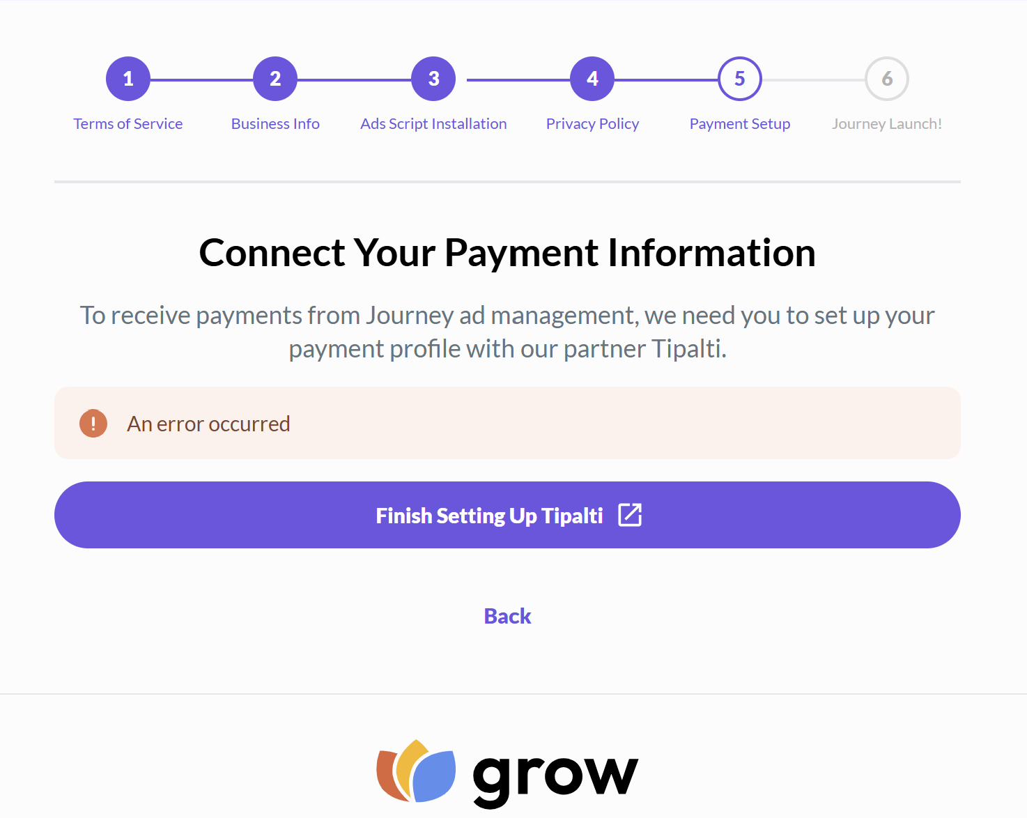1027x818 pixels.
Task: Click the 'grow' wordmark text
Action: click(555, 777)
